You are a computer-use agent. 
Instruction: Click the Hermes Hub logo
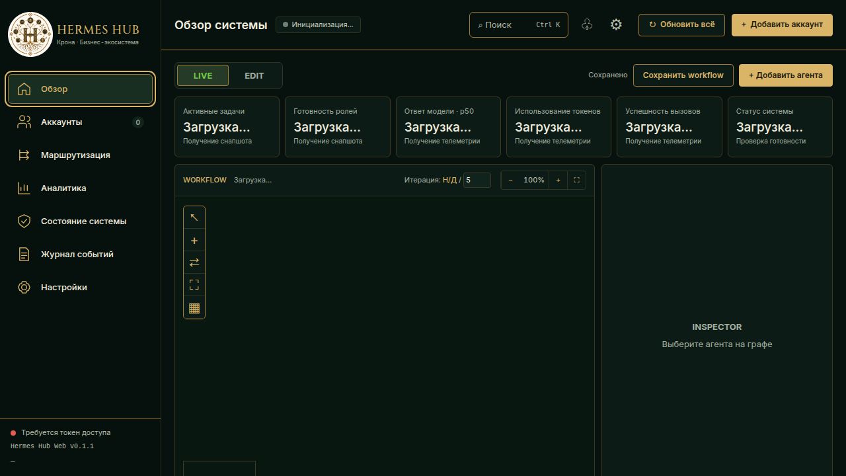tap(30, 34)
